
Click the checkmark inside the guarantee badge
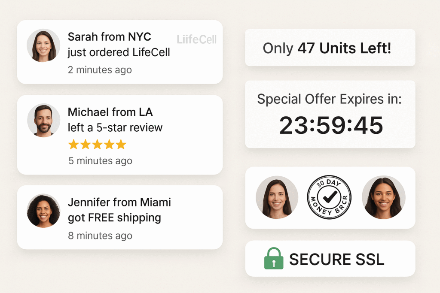pyautogui.click(x=330, y=196)
